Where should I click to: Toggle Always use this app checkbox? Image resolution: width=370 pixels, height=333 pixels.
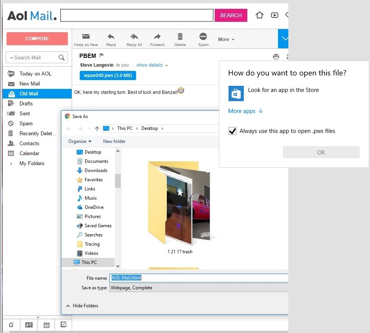click(x=232, y=131)
